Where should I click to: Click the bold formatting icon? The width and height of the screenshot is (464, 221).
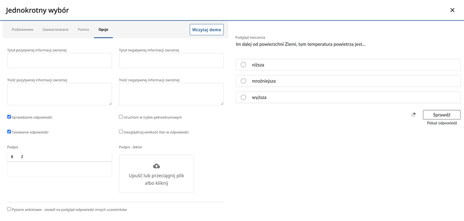click(x=12, y=157)
